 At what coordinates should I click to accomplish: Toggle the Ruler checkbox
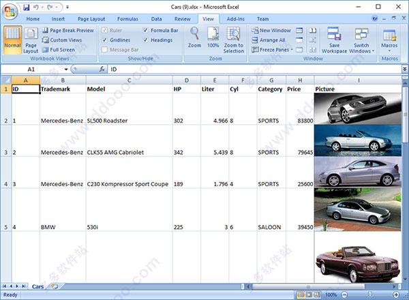tap(104, 30)
